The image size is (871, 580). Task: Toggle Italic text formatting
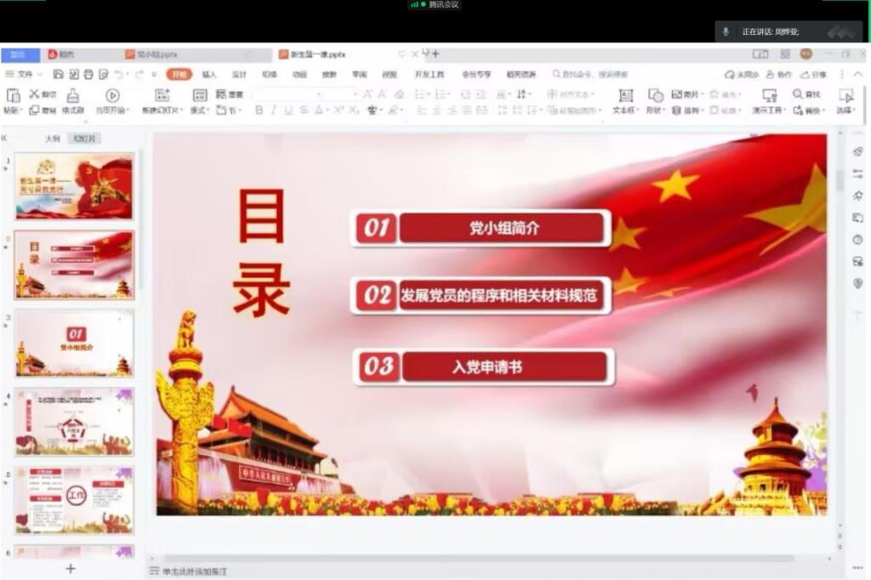coord(273,111)
